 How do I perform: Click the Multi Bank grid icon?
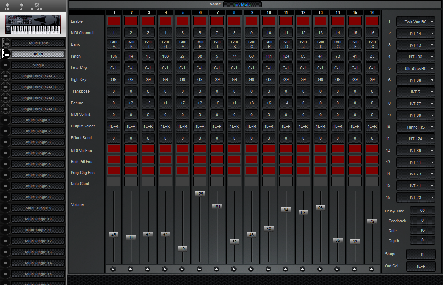click(5, 43)
